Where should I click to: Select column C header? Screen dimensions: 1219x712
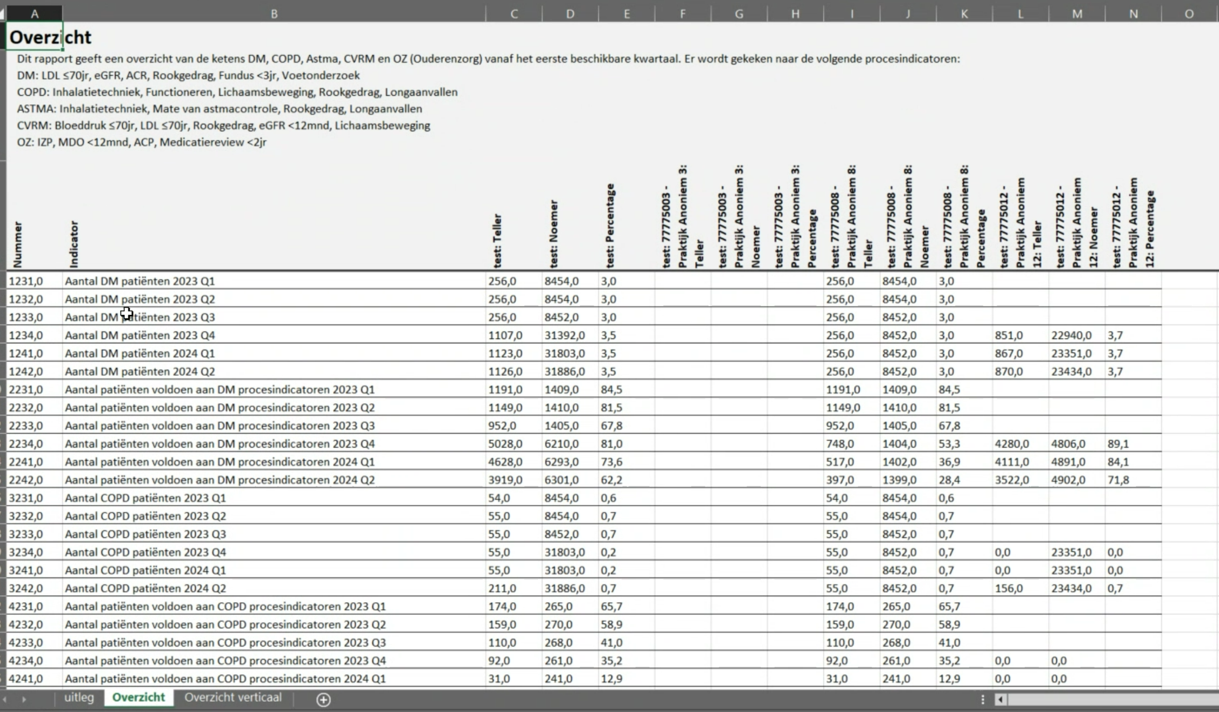(514, 14)
